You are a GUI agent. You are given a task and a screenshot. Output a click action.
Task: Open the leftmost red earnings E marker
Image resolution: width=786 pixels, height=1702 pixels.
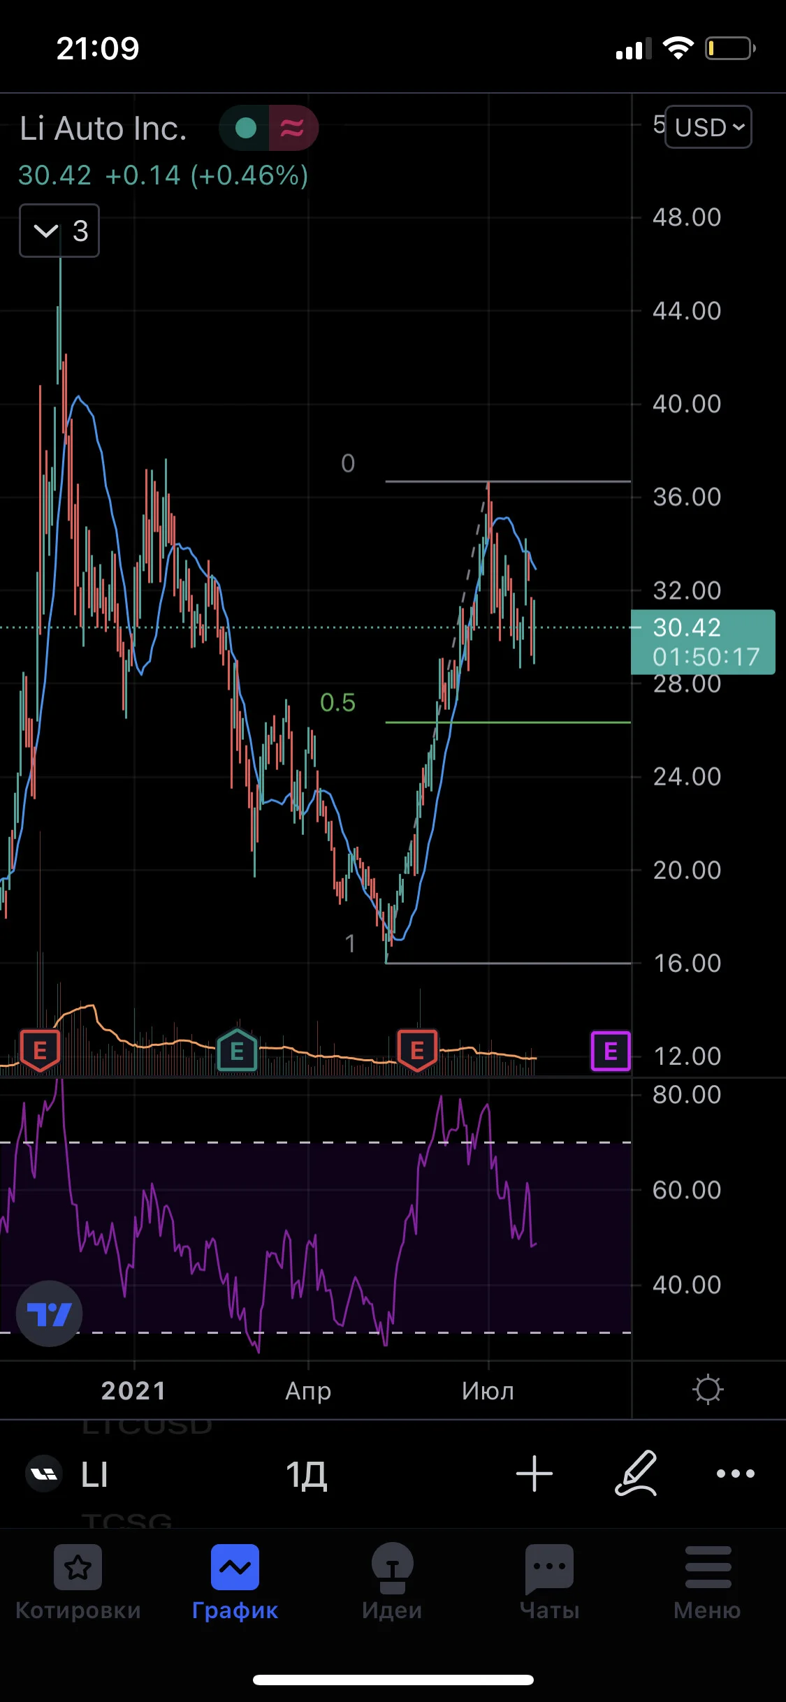pyautogui.click(x=40, y=1050)
